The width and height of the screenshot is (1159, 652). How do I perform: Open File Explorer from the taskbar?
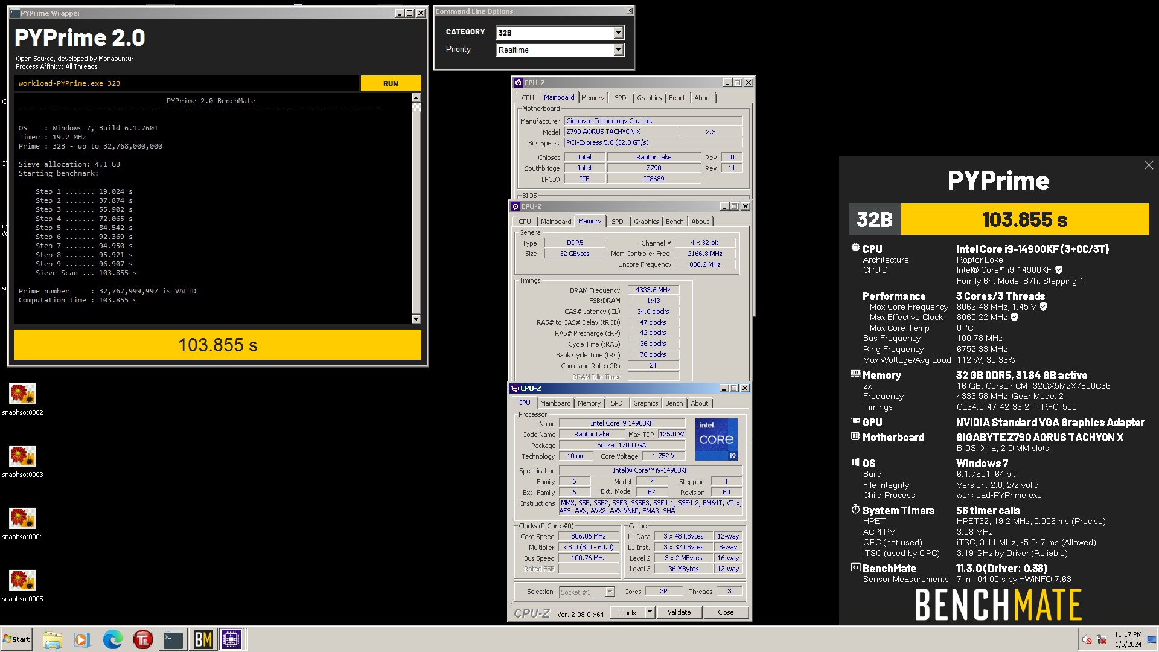[53, 639]
